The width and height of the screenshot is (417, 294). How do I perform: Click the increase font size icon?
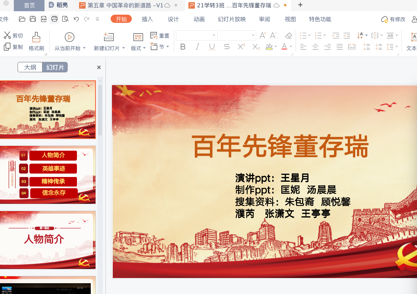262,35
